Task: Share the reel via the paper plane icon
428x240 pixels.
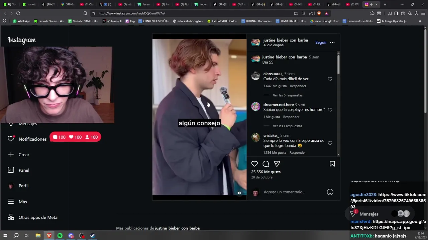Action: pyautogui.click(x=277, y=164)
